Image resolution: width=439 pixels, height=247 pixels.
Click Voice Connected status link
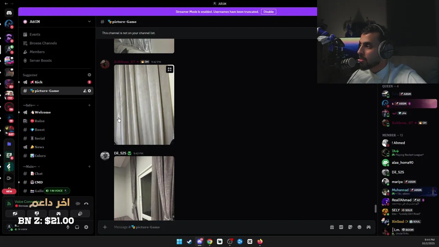click(28, 202)
